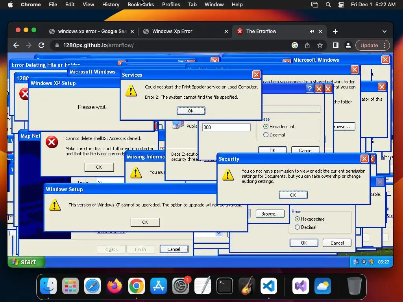
Task: Open macOS Control Center icon
Action: (x=341, y=4)
